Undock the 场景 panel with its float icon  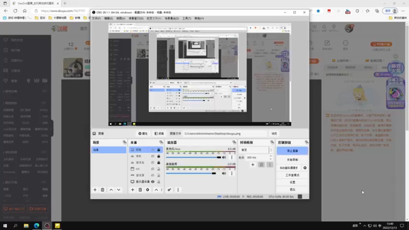[124, 143]
